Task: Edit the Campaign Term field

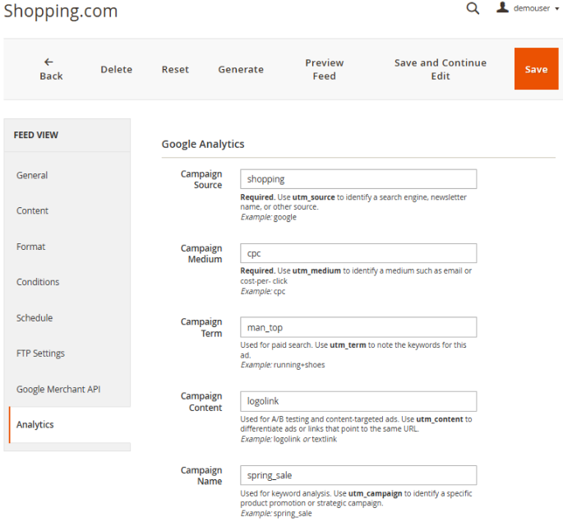Action: (x=358, y=327)
